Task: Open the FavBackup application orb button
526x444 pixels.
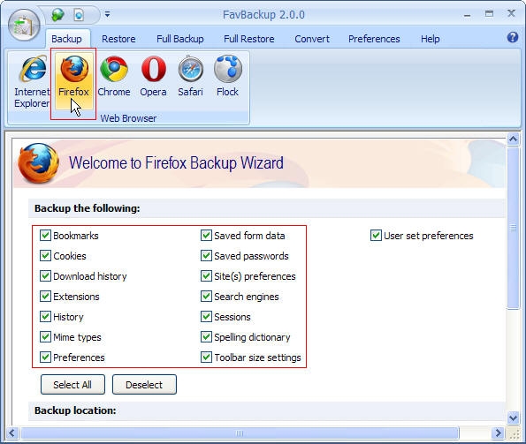Action: click(x=24, y=26)
